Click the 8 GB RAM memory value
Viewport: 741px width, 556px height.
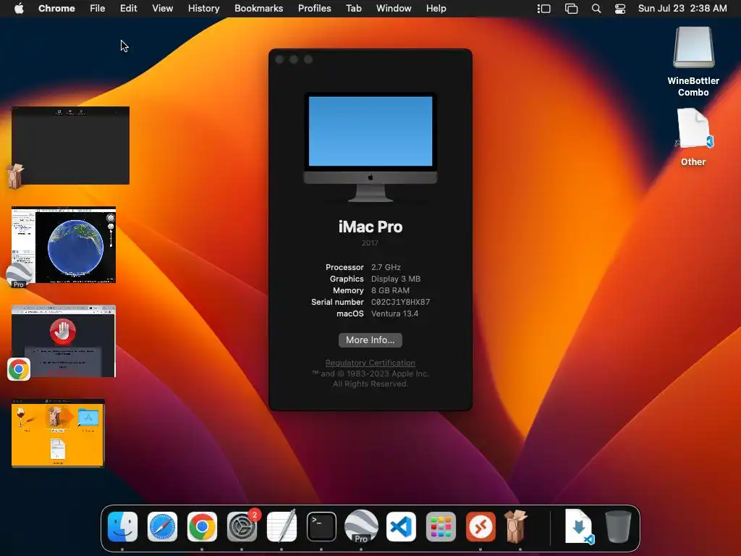pyautogui.click(x=390, y=290)
